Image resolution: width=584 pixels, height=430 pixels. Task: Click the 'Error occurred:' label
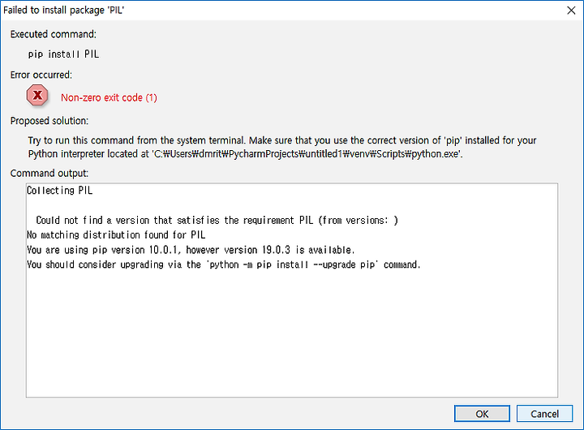(41, 75)
